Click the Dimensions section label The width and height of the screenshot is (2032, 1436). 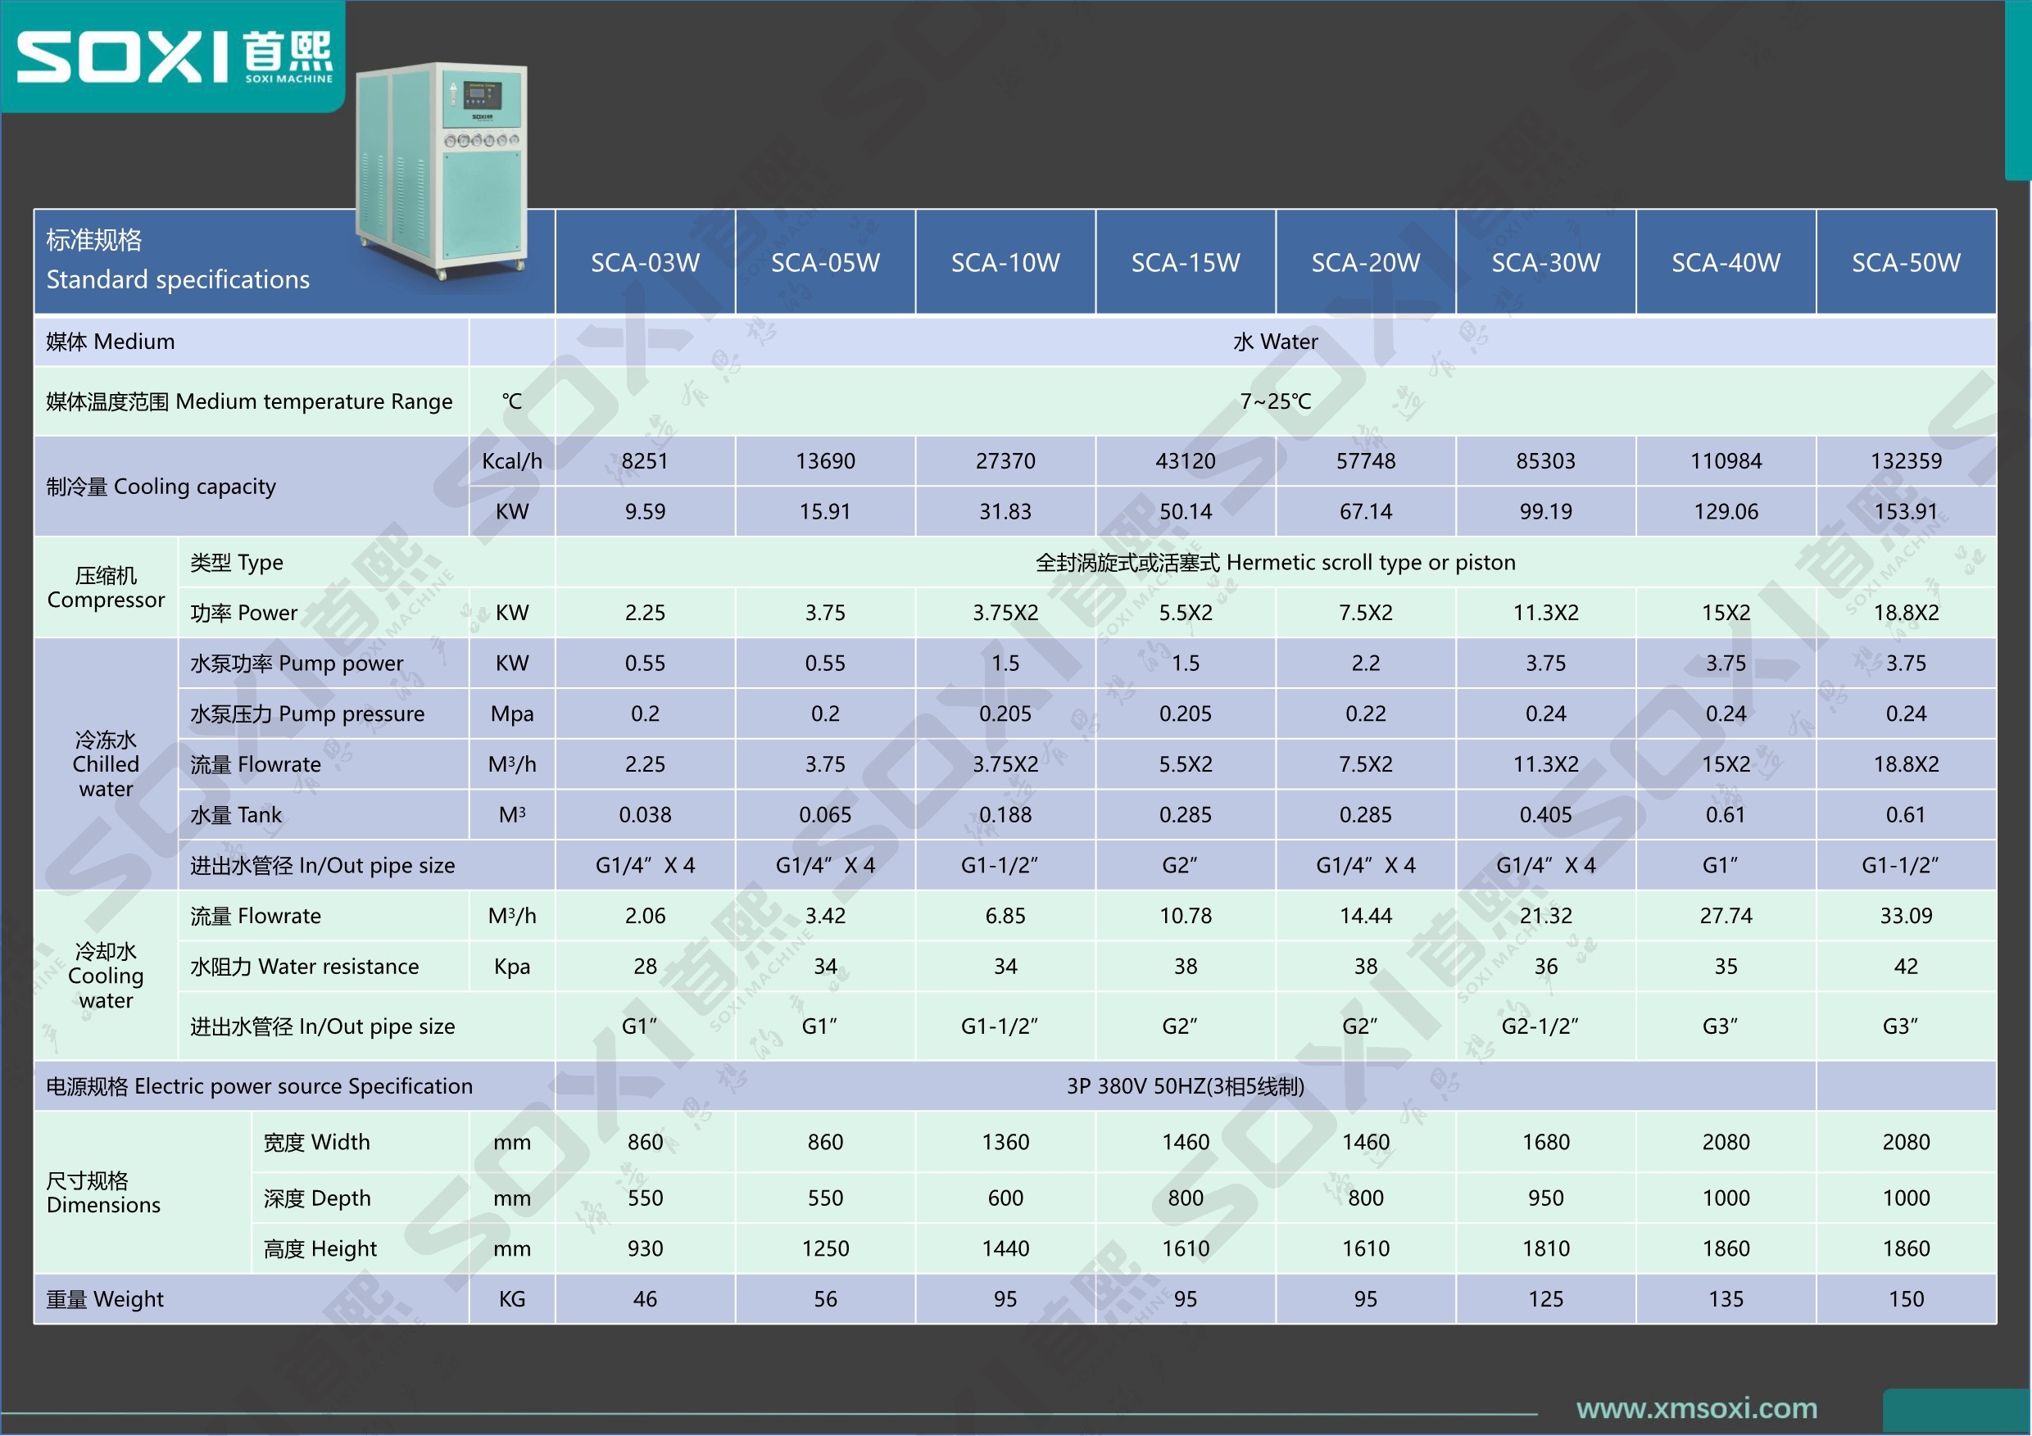pyautogui.click(x=102, y=1193)
